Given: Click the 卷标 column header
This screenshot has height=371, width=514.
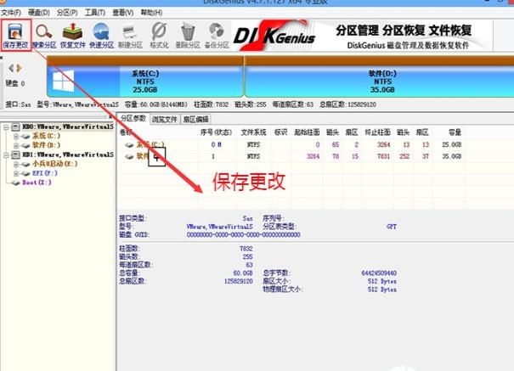Looking at the screenshot, I should coord(127,132).
